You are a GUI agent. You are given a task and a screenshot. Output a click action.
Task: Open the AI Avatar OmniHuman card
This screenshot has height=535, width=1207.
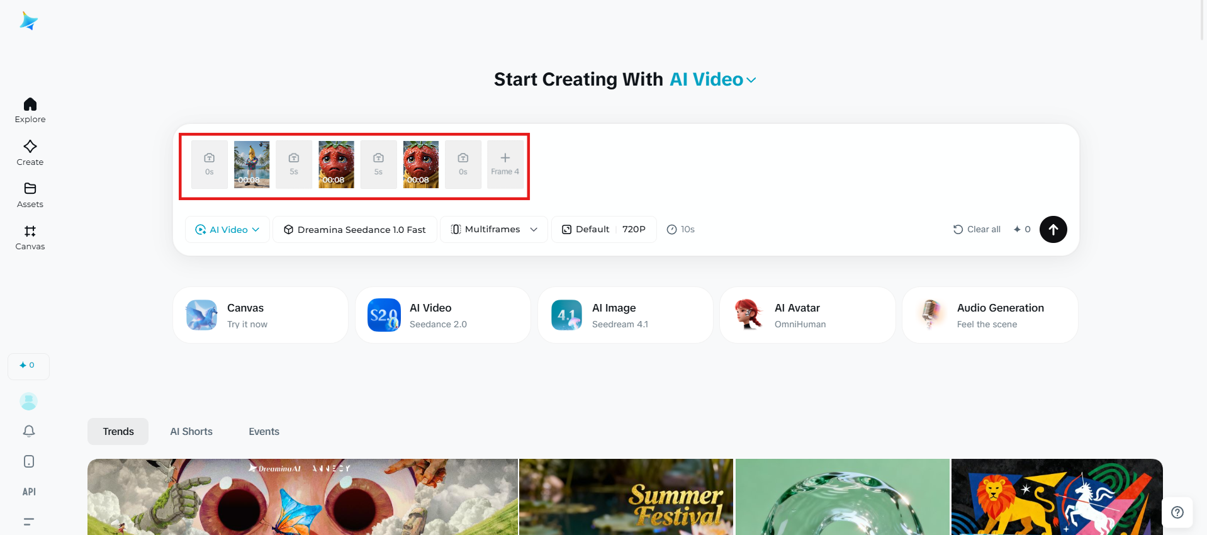(807, 315)
